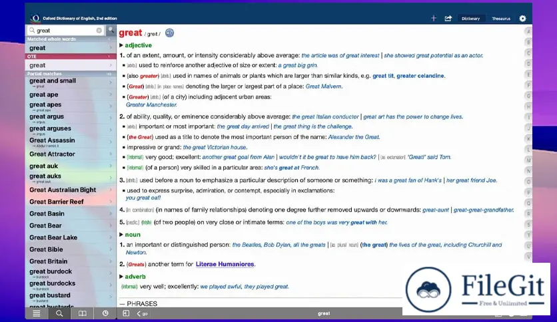Screen dimensions: 557x322
Task: Open the Great Basin entry
Action: point(71,214)
